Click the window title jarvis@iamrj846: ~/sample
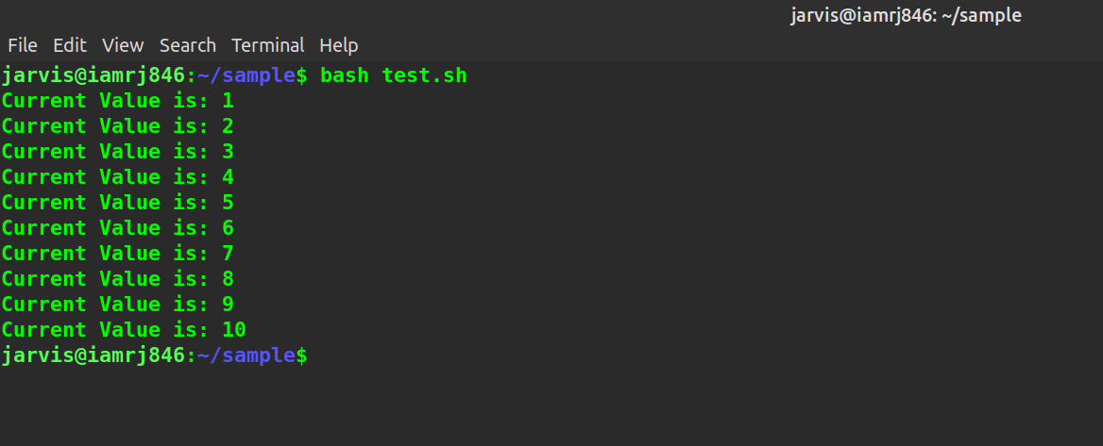Image resolution: width=1103 pixels, height=446 pixels. [906, 15]
